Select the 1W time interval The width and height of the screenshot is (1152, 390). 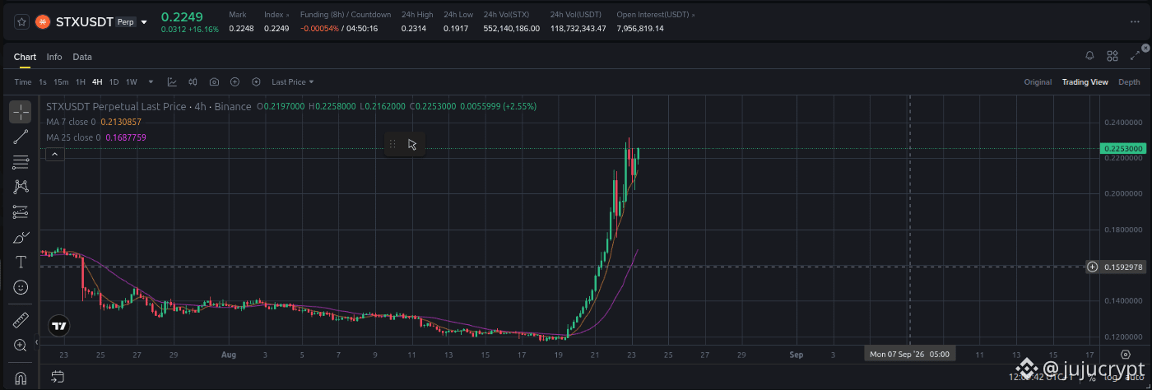[x=131, y=82]
